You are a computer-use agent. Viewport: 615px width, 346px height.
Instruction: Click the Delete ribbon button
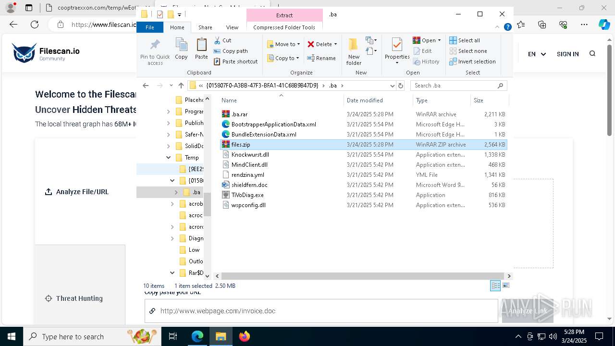coord(322,44)
